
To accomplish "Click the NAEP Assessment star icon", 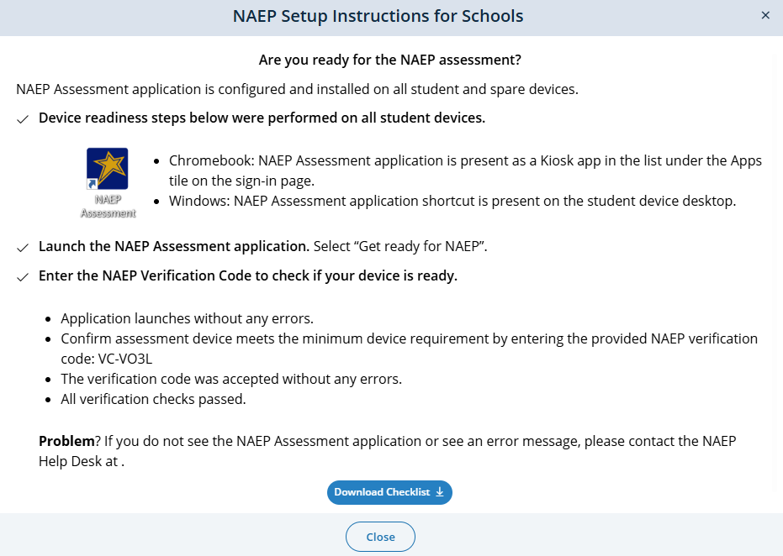I will coord(108,168).
